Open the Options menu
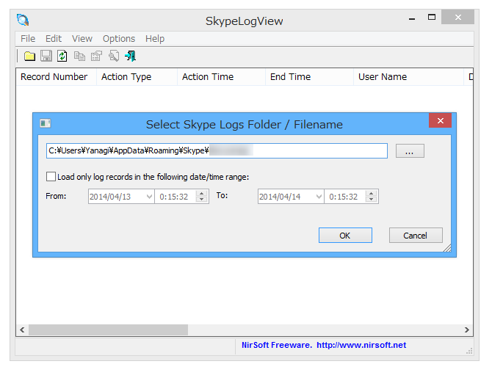The width and height of the screenshot is (492, 375). coord(119,39)
